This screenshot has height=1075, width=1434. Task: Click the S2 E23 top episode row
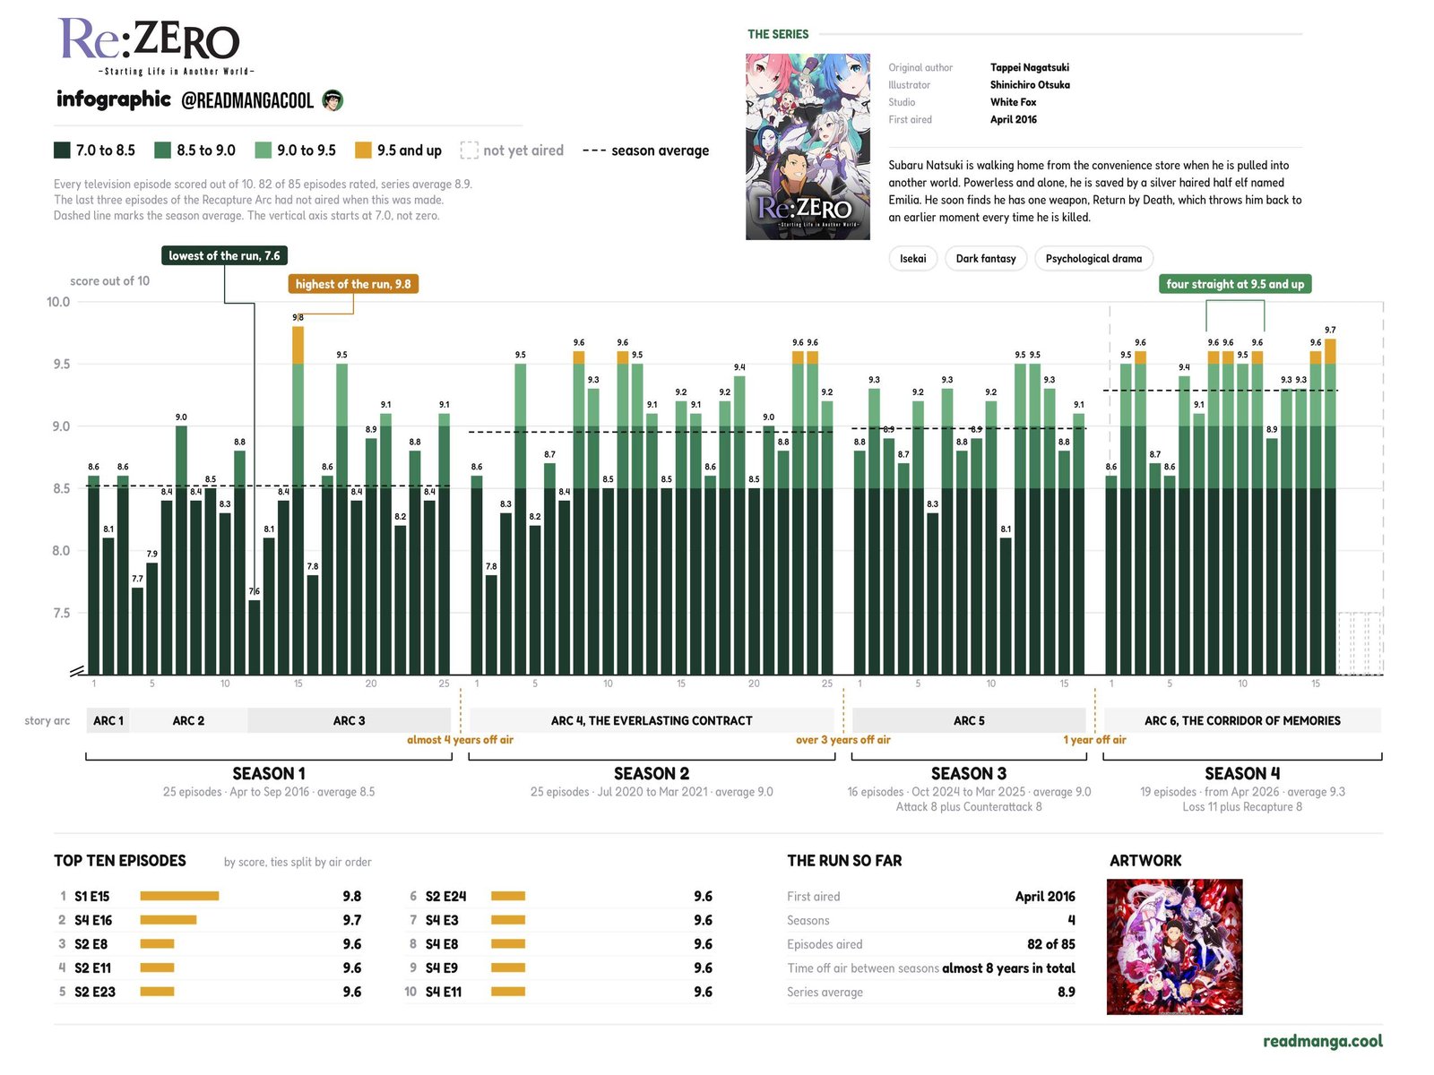coord(209,992)
